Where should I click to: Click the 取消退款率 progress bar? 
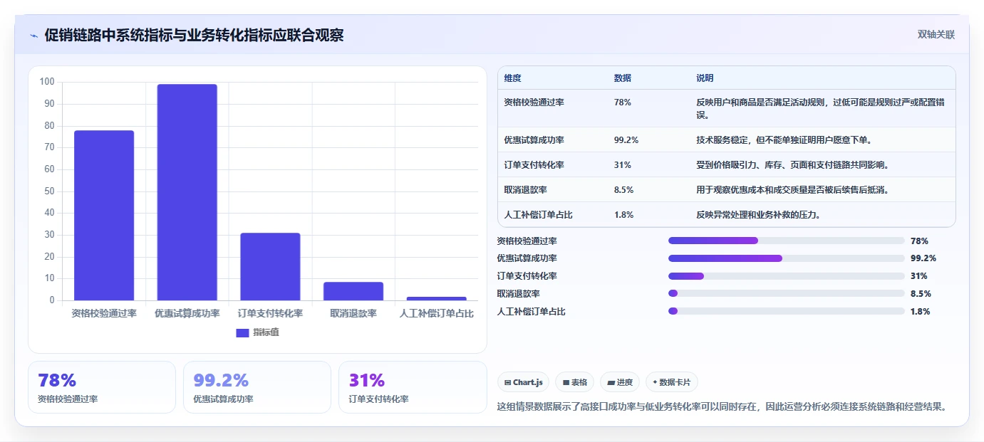pos(787,293)
